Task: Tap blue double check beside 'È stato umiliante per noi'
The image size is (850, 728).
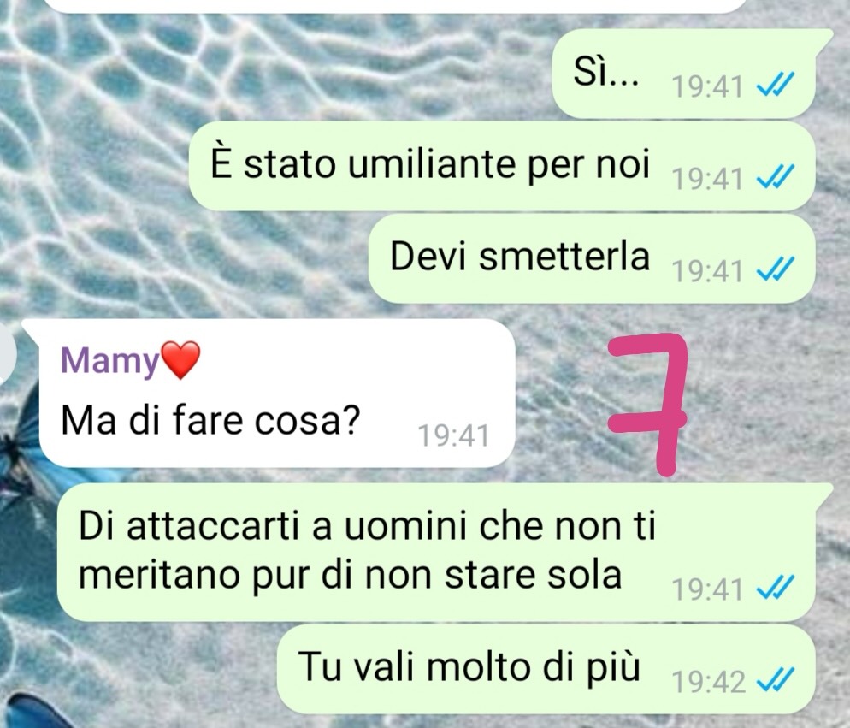Action: click(776, 177)
